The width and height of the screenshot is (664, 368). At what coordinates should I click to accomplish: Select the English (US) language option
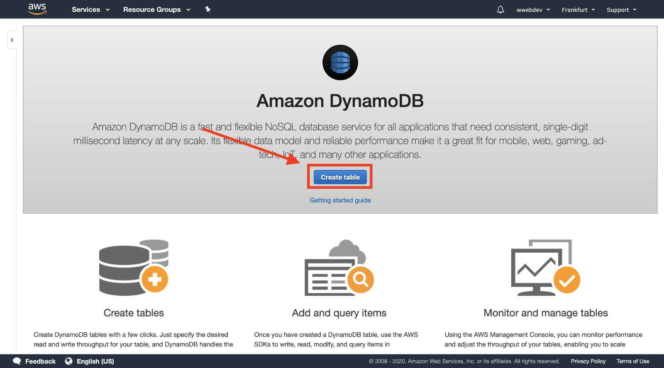point(95,361)
